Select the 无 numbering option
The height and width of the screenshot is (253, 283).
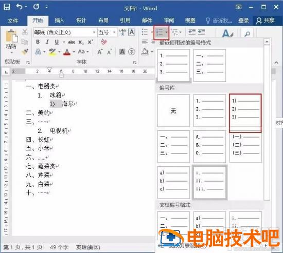[x=173, y=110]
